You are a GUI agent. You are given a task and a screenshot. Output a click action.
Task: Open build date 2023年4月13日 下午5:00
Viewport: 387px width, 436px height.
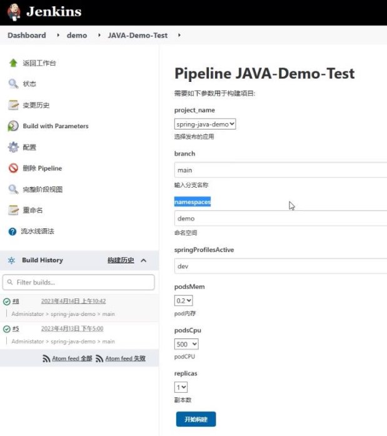click(73, 328)
